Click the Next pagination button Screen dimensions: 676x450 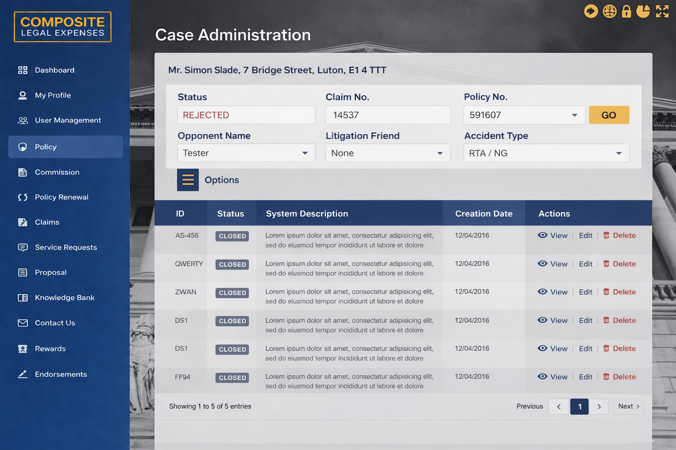click(x=628, y=406)
